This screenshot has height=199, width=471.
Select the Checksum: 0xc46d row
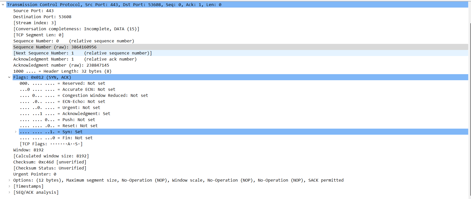pyautogui.click(x=50, y=162)
